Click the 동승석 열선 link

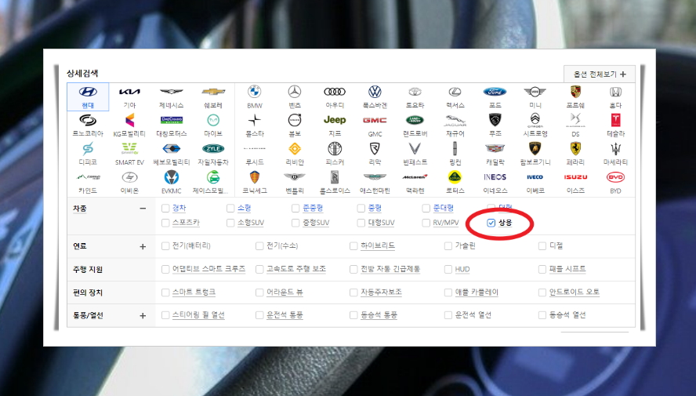pyautogui.click(x=567, y=315)
